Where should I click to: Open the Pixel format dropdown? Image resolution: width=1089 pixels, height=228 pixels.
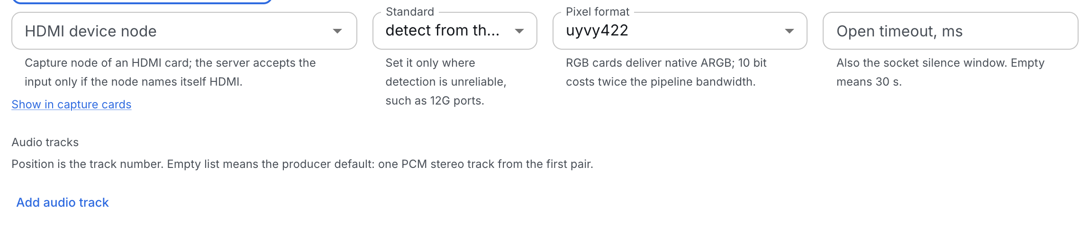click(680, 31)
